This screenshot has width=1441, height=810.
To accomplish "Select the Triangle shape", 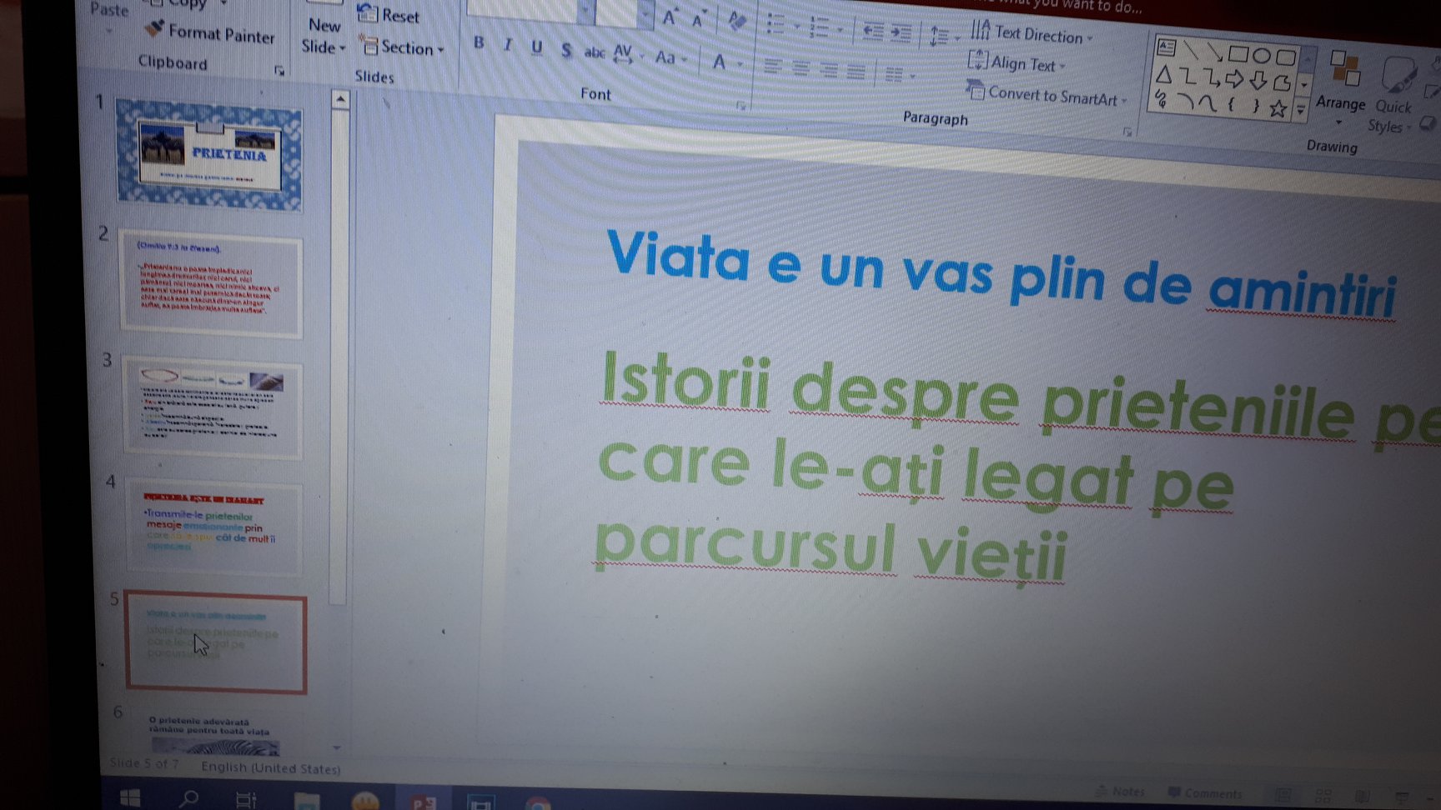I will [x=1164, y=75].
